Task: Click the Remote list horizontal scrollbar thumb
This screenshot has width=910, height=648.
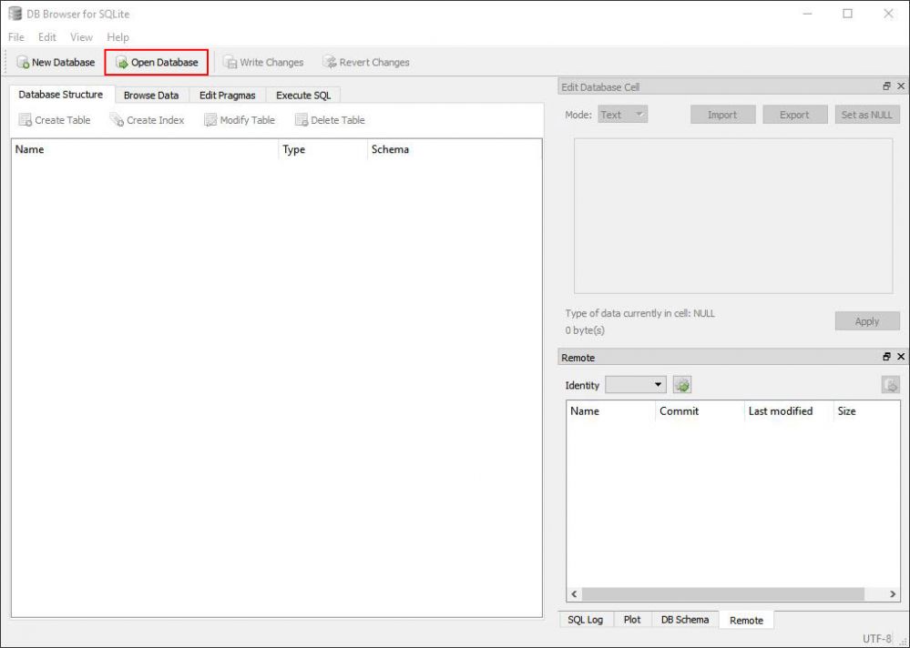Action: click(x=723, y=594)
